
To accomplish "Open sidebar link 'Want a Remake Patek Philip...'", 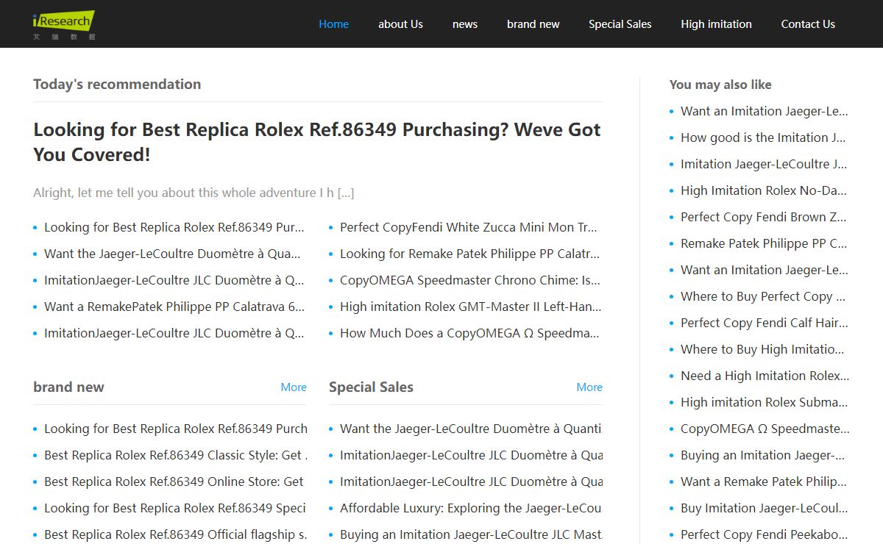I will coord(764,482).
